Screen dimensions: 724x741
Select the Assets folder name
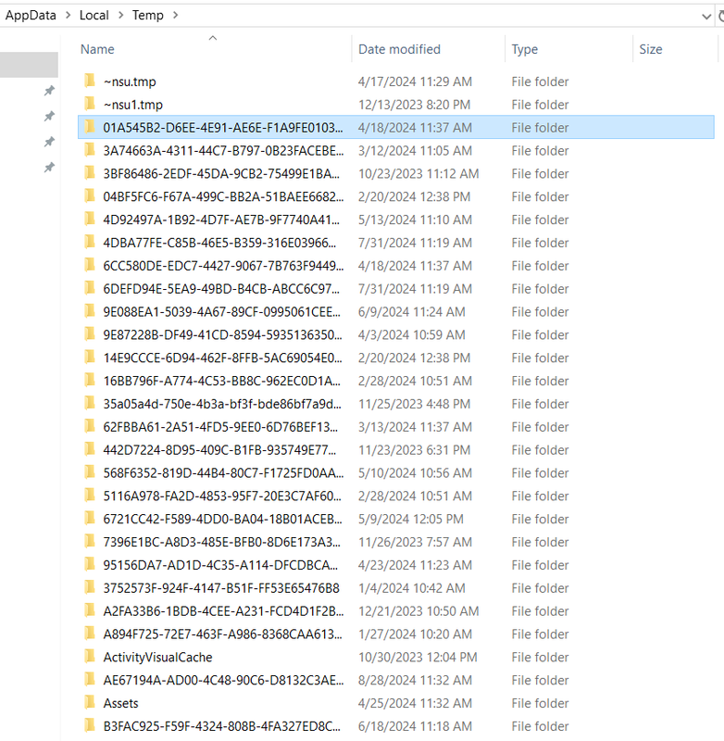point(121,703)
